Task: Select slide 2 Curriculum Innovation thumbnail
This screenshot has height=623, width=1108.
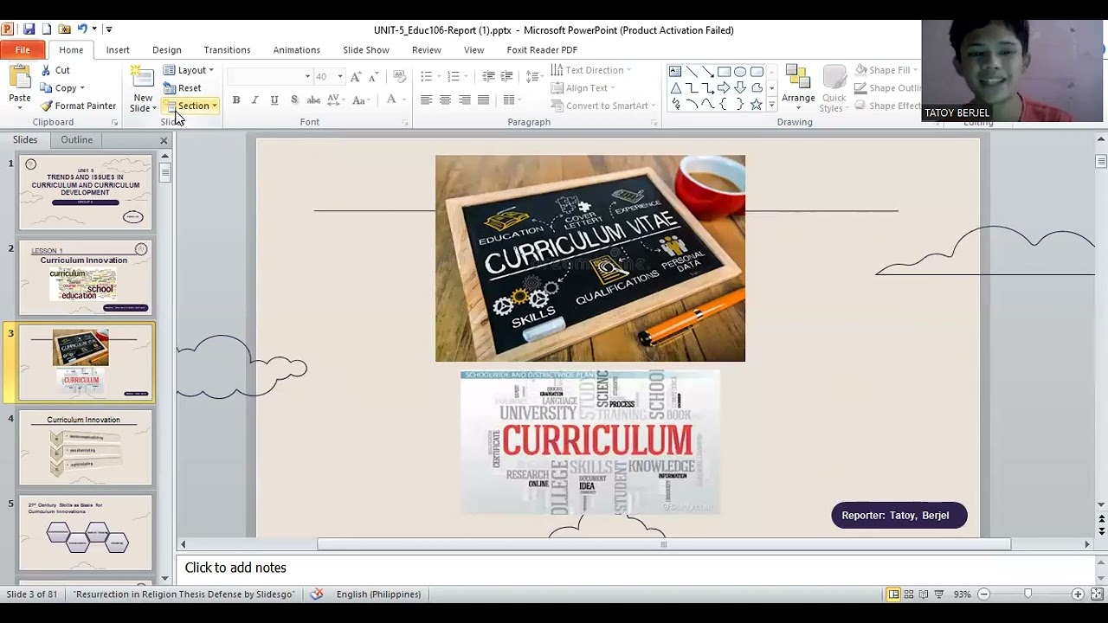Action: tap(86, 278)
